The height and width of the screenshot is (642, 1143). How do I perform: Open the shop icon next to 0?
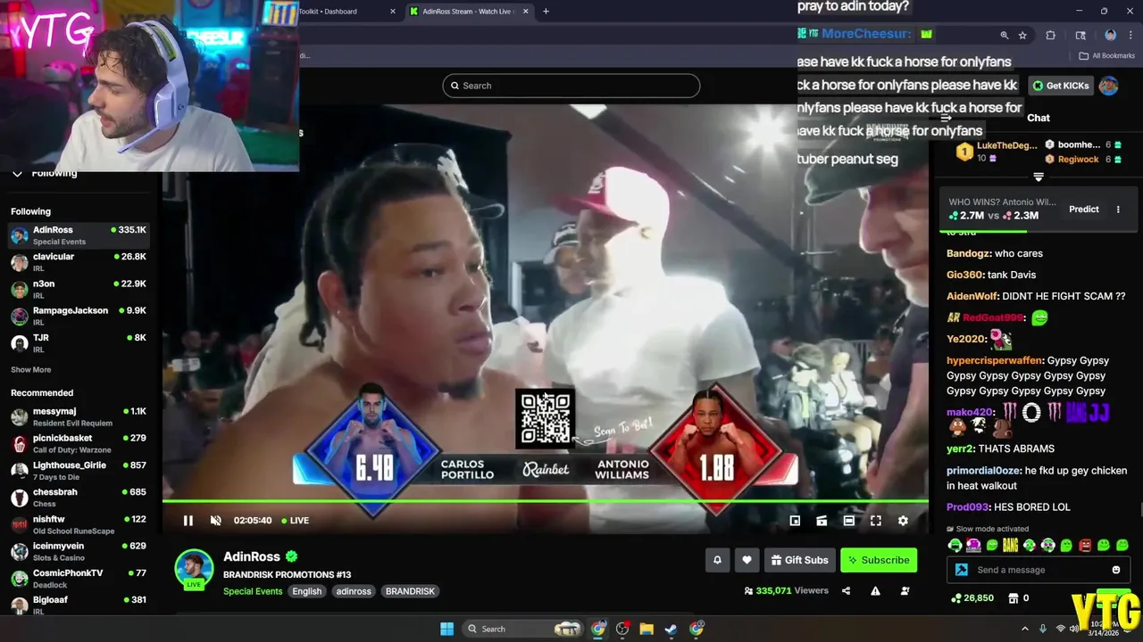click(x=1014, y=598)
